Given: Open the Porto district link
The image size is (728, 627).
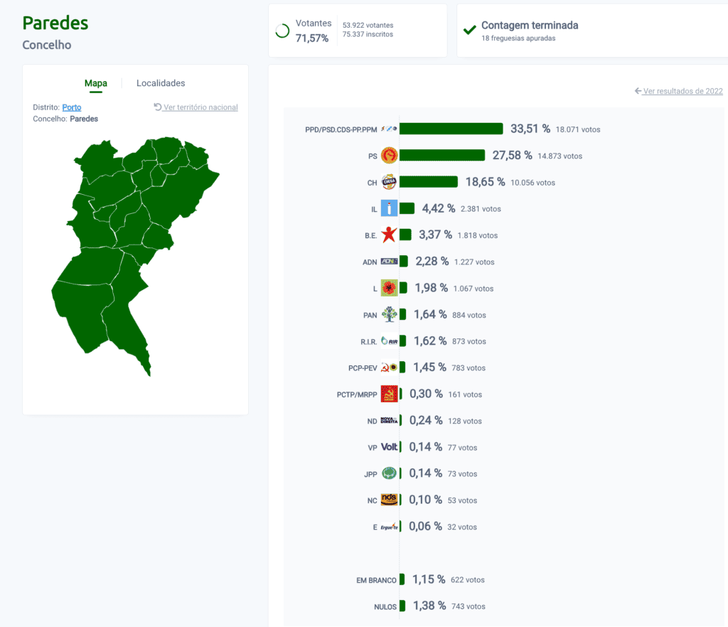Looking at the screenshot, I should 72,107.
